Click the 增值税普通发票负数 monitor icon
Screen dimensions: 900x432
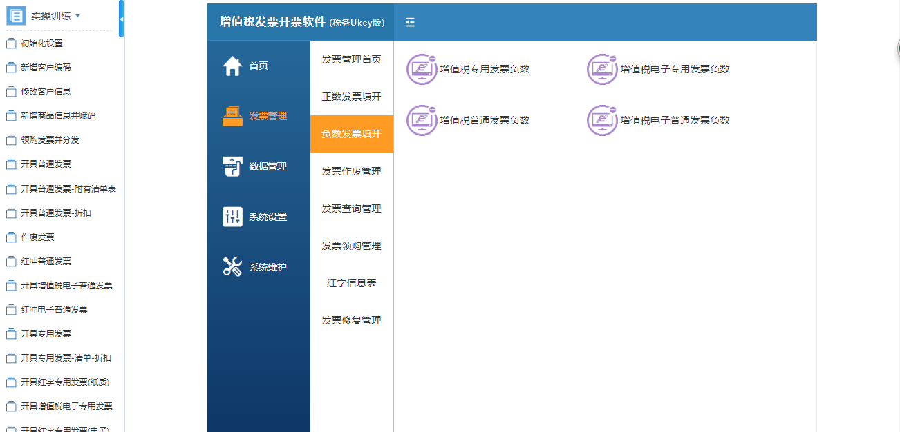click(x=422, y=120)
